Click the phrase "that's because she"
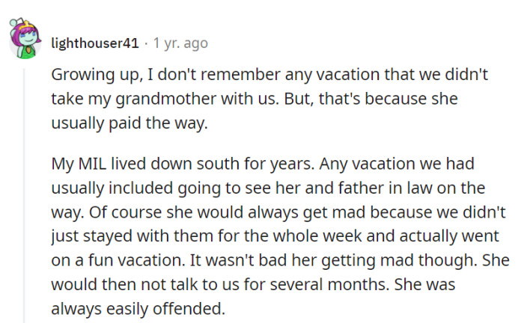Viewport: 524px width, 323px height. (398, 99)
